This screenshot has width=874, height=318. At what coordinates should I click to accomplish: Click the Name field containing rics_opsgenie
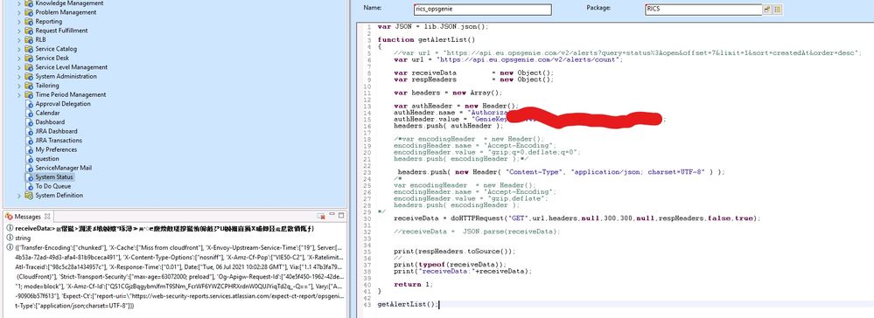[483, 10]
